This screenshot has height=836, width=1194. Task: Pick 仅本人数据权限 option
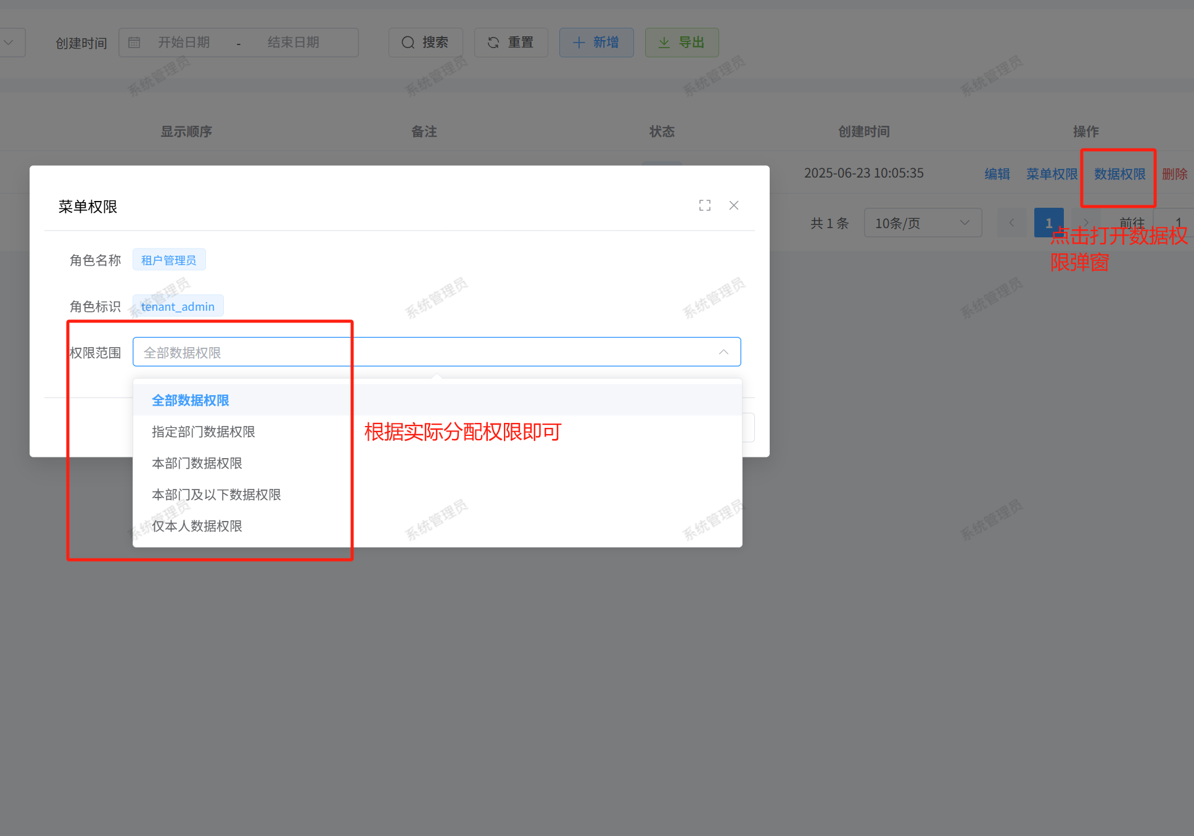197,526
